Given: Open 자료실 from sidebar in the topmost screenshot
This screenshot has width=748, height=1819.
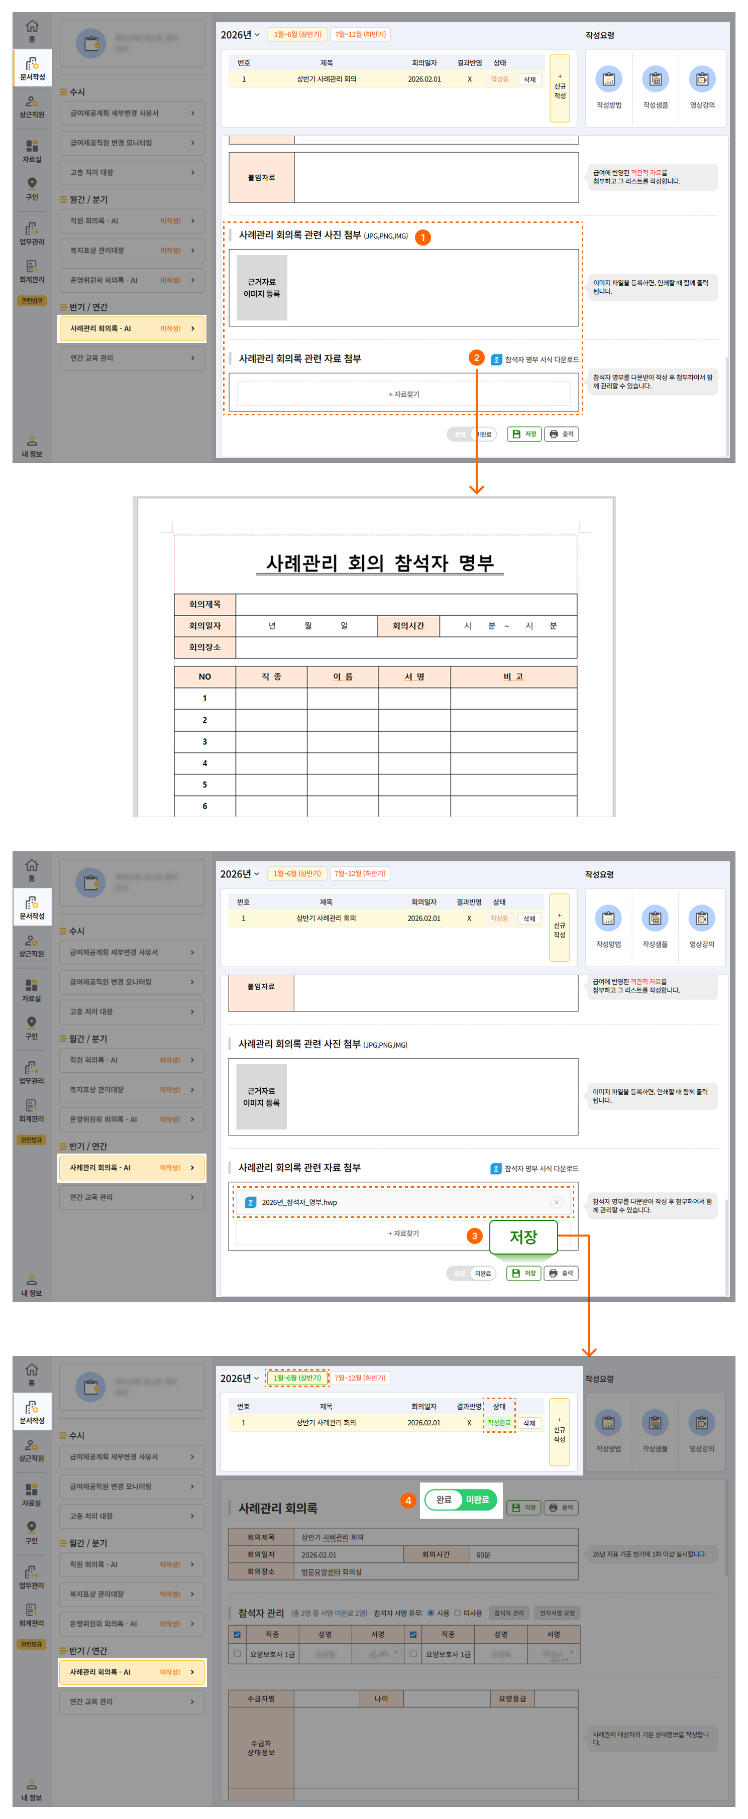Looking at the screenshot, I should pyautogui.click(x=32, y=150).
